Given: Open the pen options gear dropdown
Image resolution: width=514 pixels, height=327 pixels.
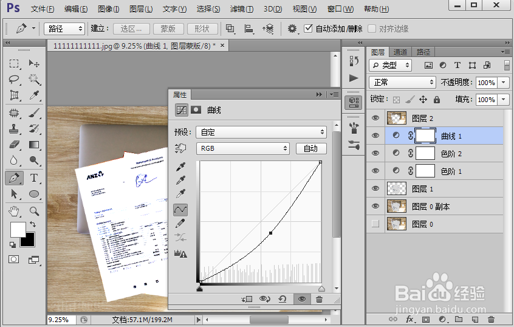Looking at the screenshot, I should (292, 29).
